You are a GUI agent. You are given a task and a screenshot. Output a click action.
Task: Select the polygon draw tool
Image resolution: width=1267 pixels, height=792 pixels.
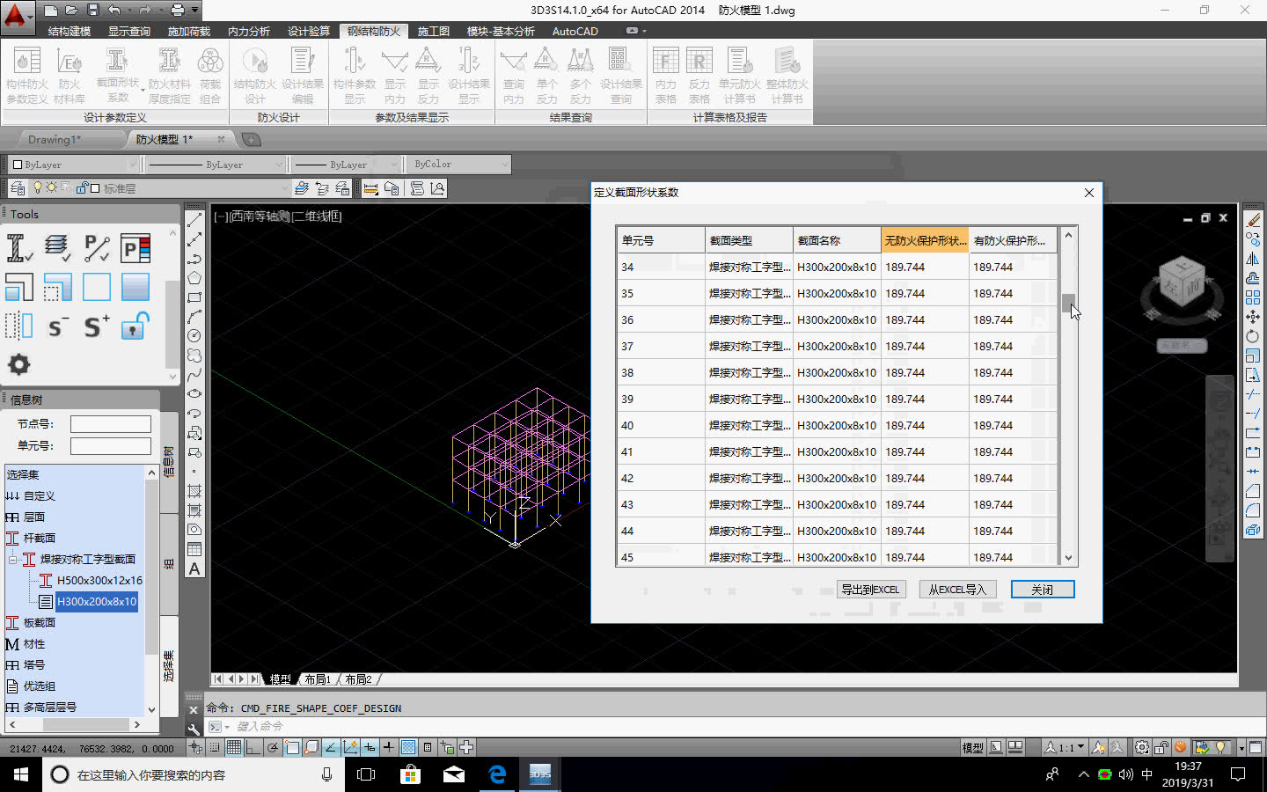coord(194,278)
